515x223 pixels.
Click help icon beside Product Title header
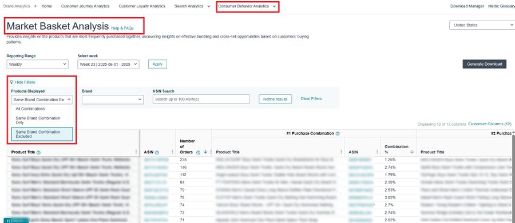38,153
